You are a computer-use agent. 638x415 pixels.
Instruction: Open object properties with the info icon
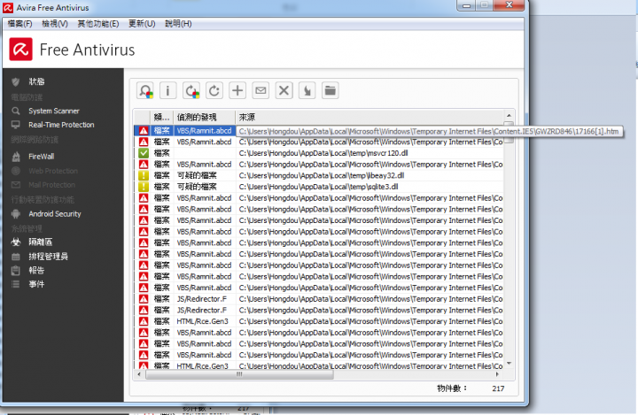pos(168,90)
